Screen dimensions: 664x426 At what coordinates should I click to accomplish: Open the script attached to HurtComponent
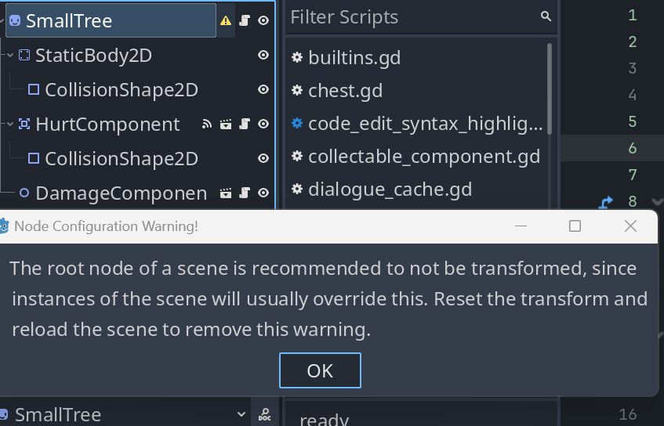[x=245, y=124]
